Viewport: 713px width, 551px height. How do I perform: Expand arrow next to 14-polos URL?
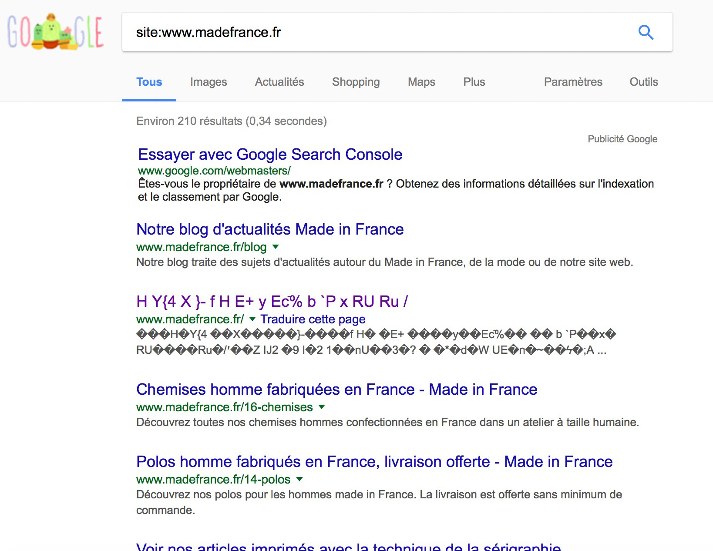[x=299, y=479]
